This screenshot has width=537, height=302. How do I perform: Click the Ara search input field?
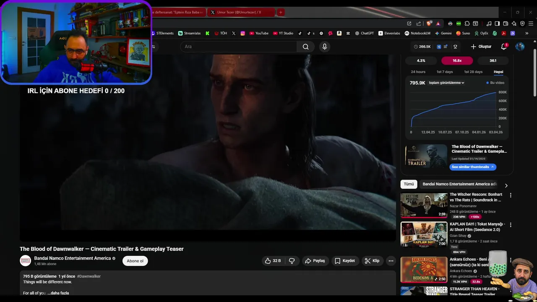pos(239,47)
